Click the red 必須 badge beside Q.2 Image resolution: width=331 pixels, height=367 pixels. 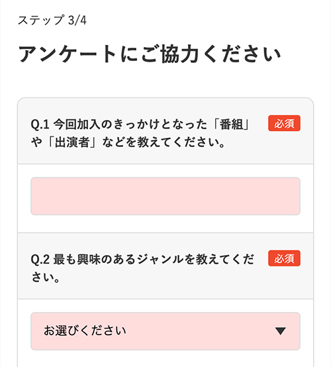pos(284,258)
